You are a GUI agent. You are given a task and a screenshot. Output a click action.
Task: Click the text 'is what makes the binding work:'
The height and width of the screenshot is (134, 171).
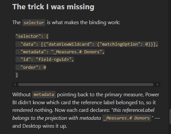pyautogui.click(x=84, y=22)
